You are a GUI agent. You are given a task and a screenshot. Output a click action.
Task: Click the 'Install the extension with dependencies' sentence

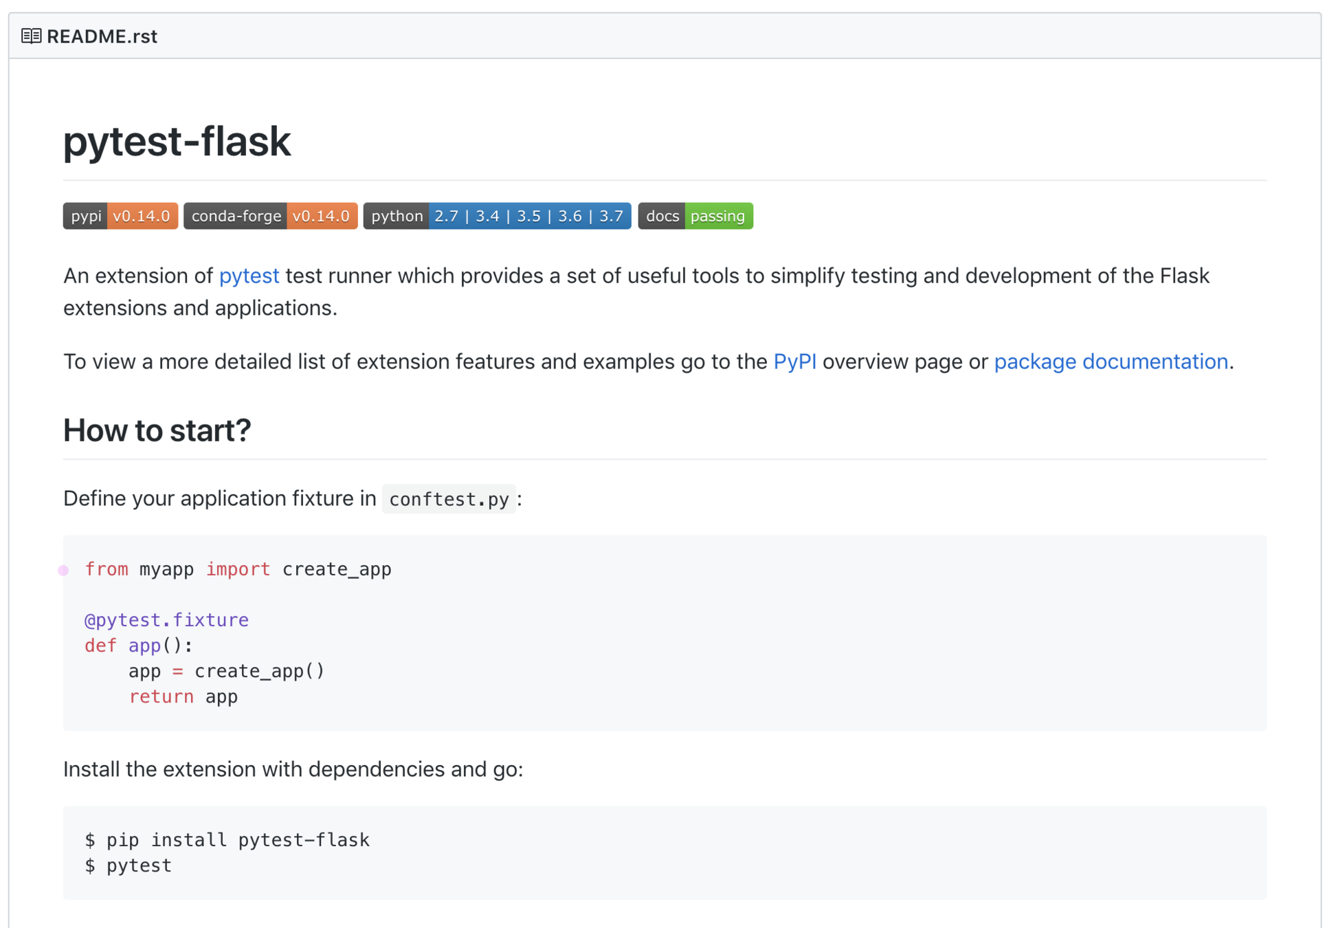point(293,769)
